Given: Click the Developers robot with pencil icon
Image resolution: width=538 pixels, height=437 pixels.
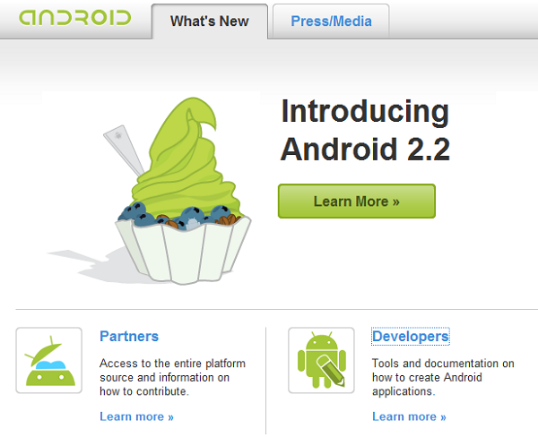Looking at the screenshot, I should click(x=321, y=360).
